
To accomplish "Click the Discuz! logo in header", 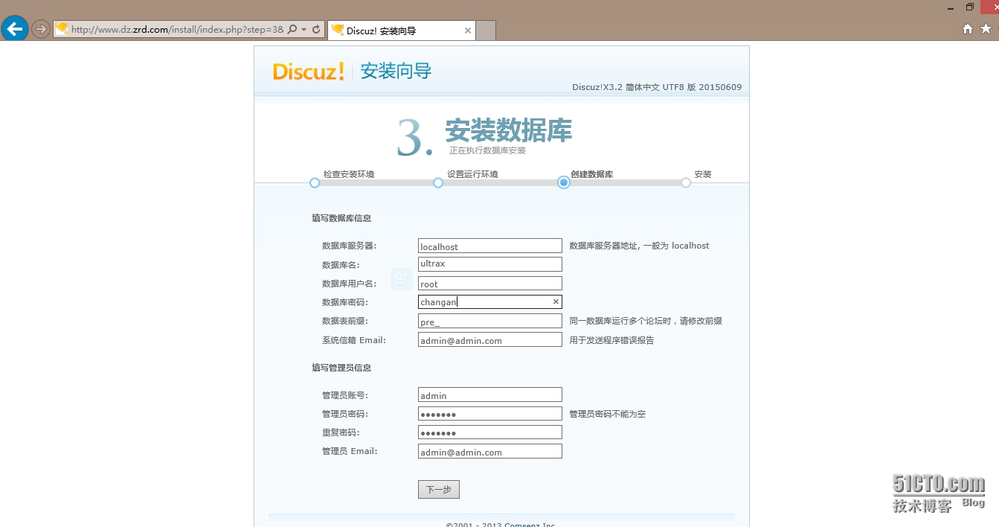I will (308, 71).
